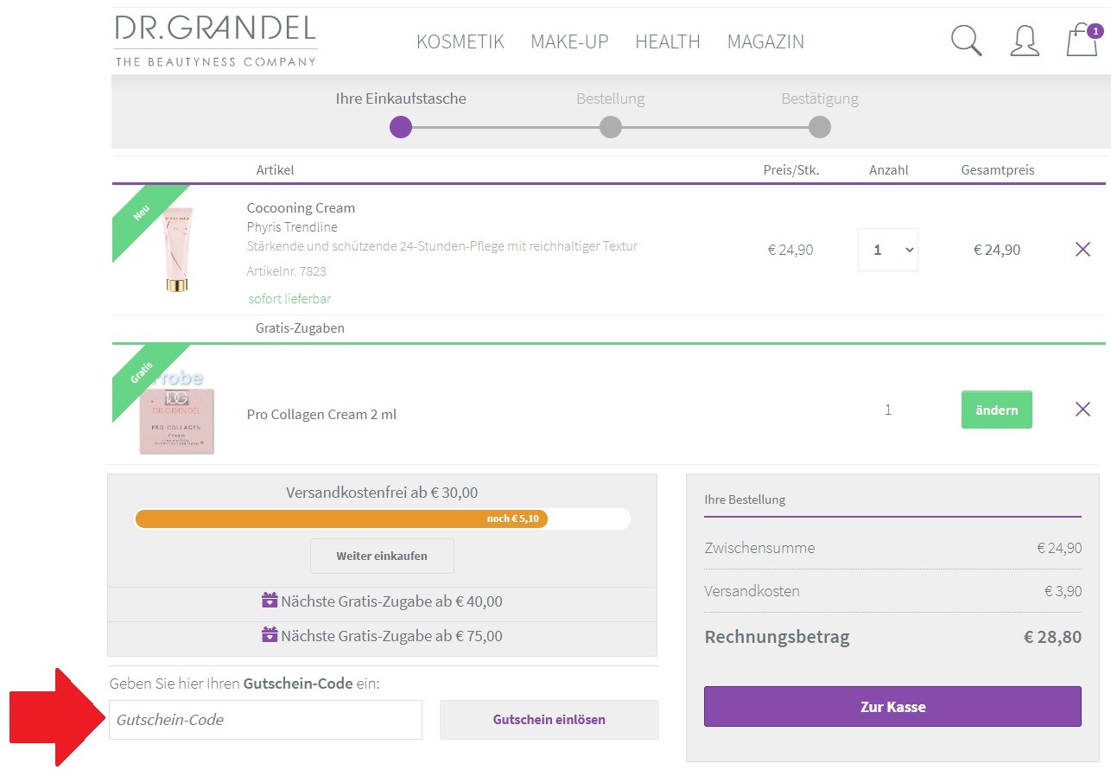
Task: Click the Cocooning Cream product thumbnail
Action: (x=176, y=251)
